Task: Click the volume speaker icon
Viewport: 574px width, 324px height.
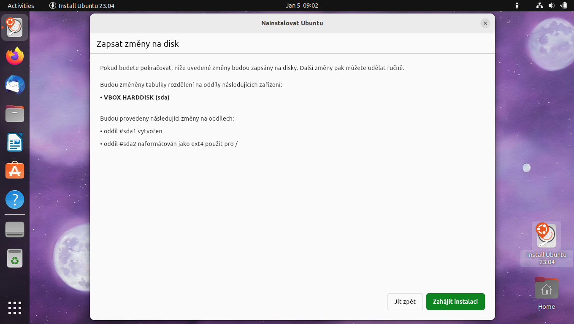Action: tap(551, 5)
